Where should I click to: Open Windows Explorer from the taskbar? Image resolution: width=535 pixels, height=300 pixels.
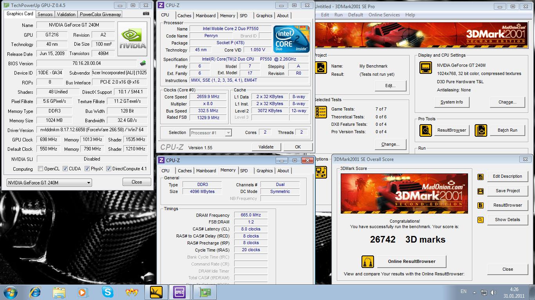[x=59, y=292]
